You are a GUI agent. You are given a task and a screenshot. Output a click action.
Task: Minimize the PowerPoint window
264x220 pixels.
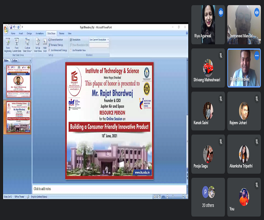click(173, 27)
